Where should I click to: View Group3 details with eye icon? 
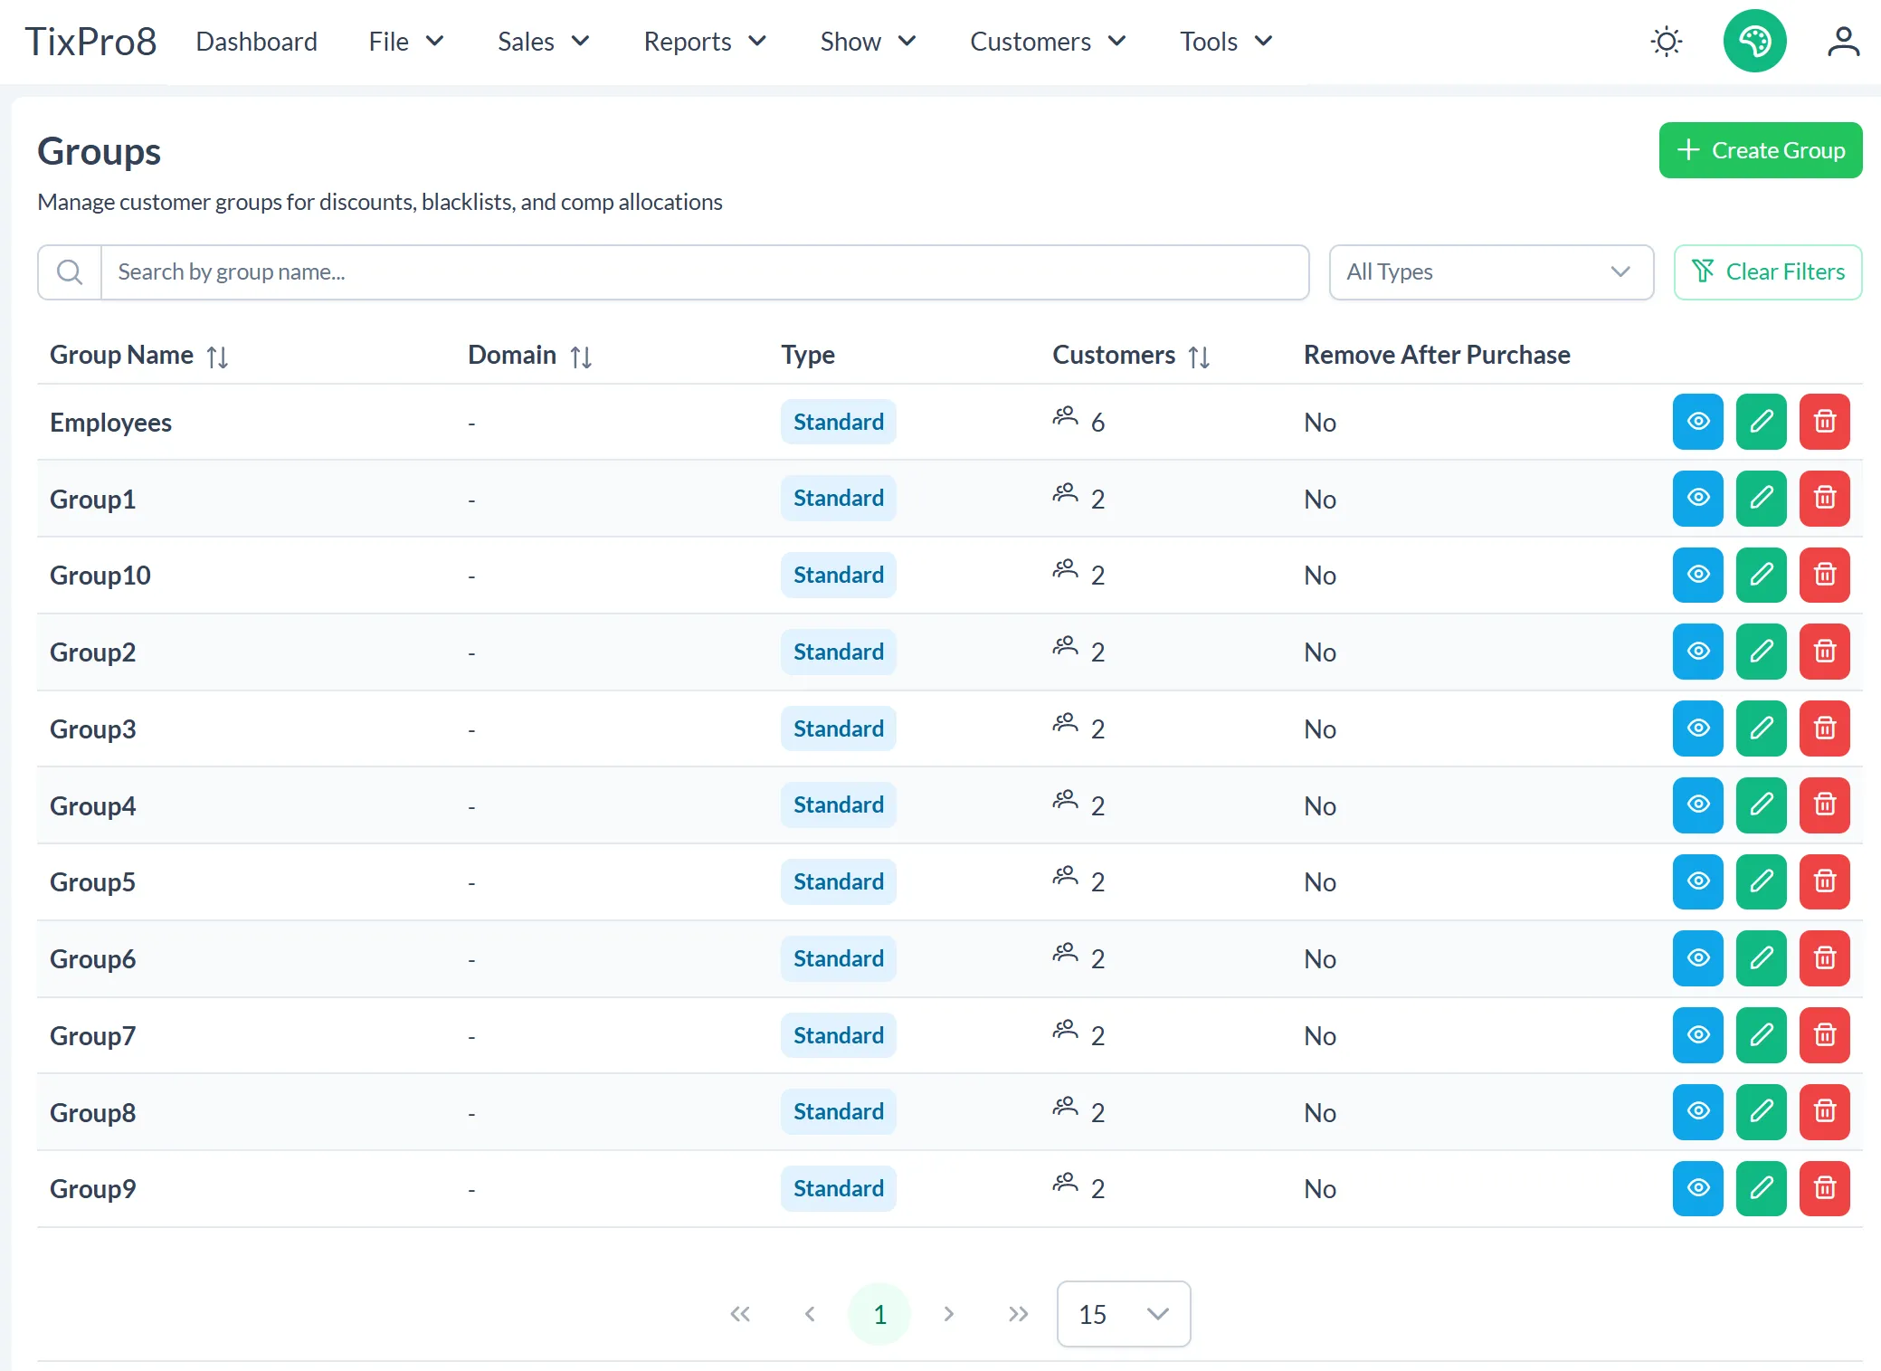click(x=1697, y=728)
